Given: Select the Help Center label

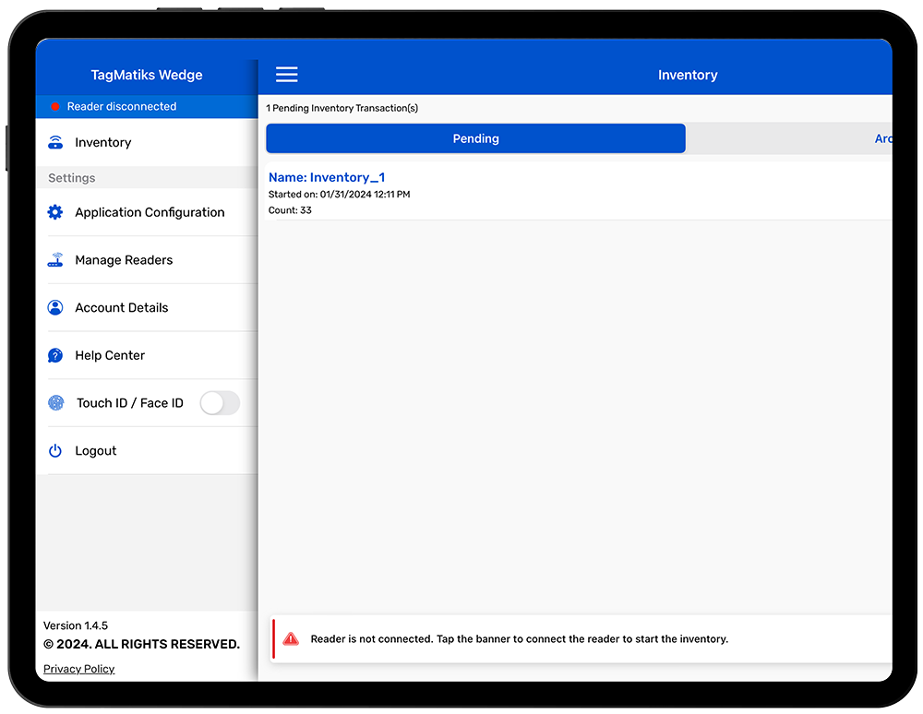Looking at the screenshot, I should pos(110,355).
